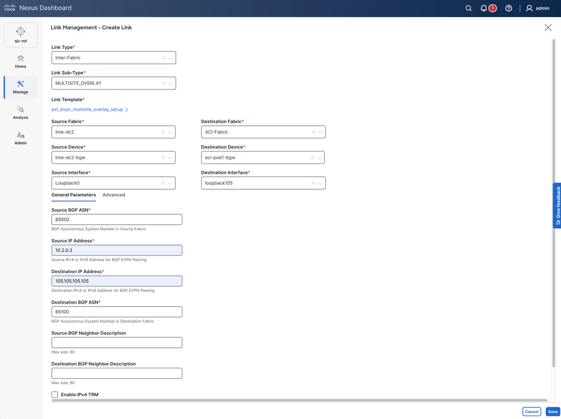Save the new link
The width and height of the screenshot is (561, 419).
(553, 412)
